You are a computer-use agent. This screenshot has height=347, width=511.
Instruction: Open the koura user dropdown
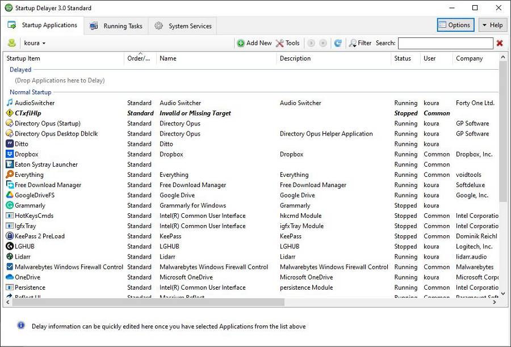(33, 43)
